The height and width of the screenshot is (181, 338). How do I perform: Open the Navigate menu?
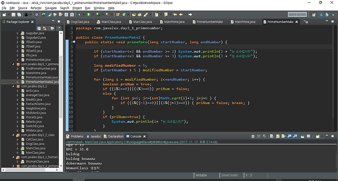point(51,8)
